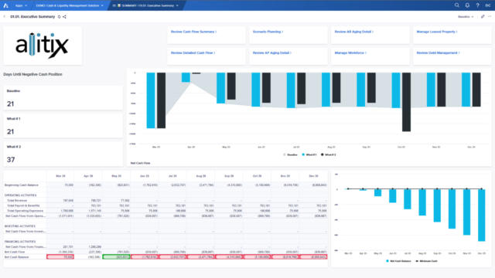Open the Review AR Aging Detail link
The width and height of the screenshot is (495, 278).
coord(354,32)
